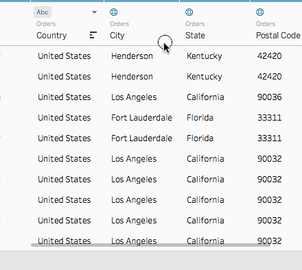
Task: Select the postal code 90036 cell
Action: click(270, 97)
